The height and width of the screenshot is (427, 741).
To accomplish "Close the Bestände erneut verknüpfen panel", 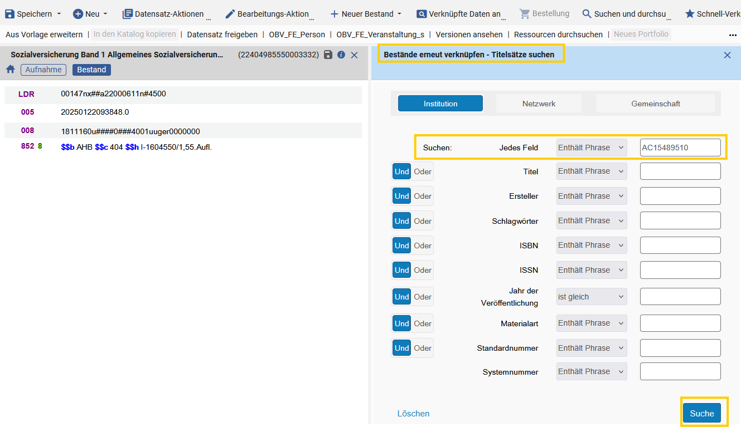I will click(x=727, y=55).
